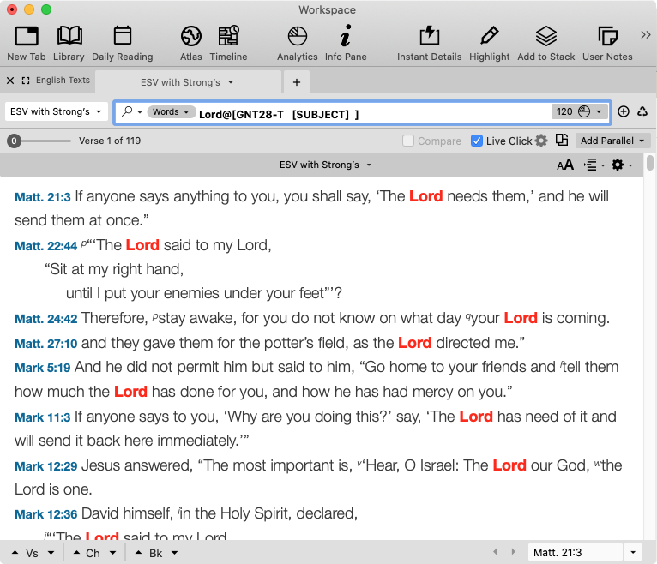The width and height of the screenshot is (657, 564).
Task: Add a new tab with plus button
Action: tap(297, 82)
